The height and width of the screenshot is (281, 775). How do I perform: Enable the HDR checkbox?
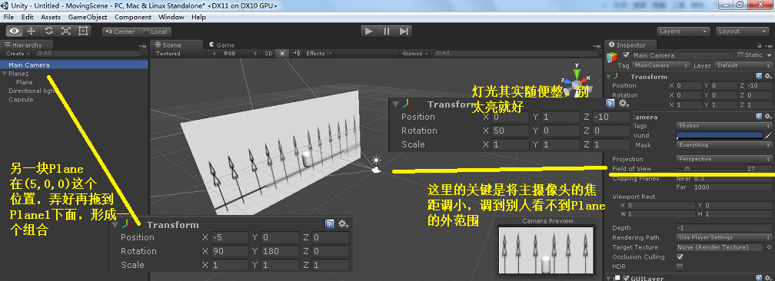pyautogui.click(x=680, y=266)
